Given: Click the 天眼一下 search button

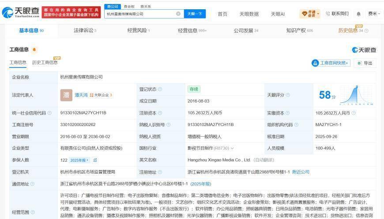Looking at the screenshot, I should point(195,14).
